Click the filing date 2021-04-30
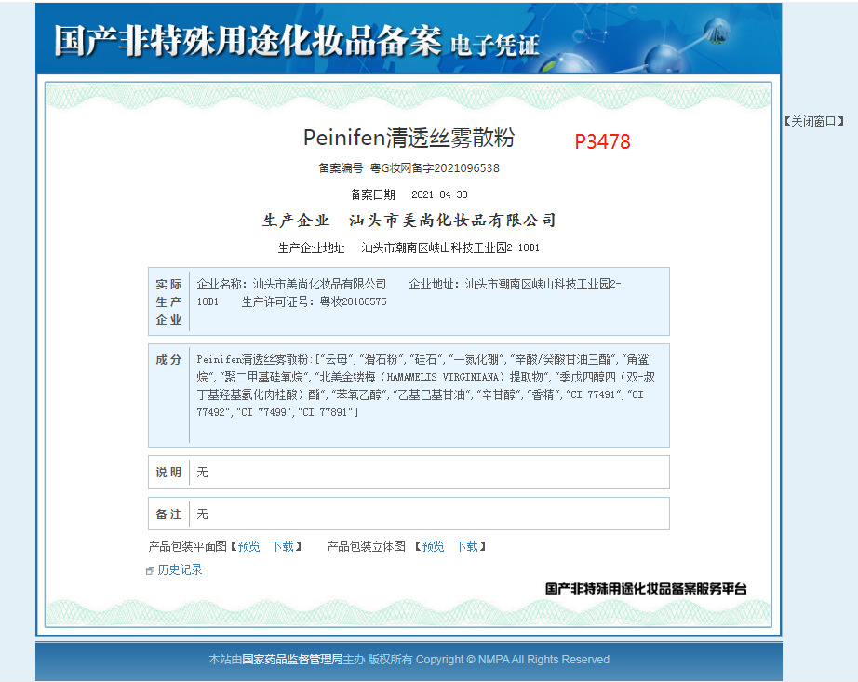Screen dimensions: 858x682 439,194
